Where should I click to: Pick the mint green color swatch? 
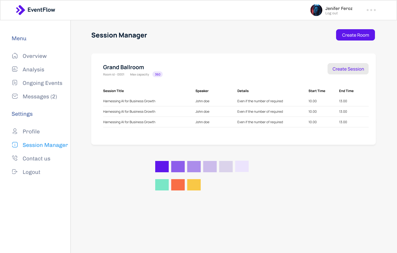[x=162, y=185]
